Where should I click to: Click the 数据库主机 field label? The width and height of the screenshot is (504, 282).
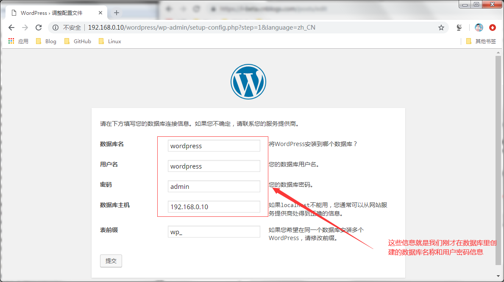pos(115,205)
